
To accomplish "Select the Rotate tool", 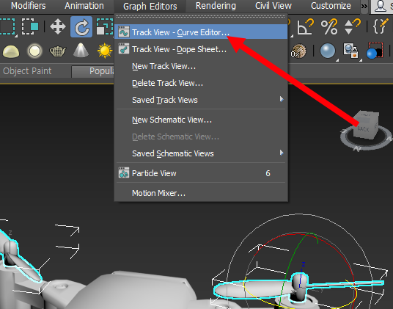I will pyautogui.click(x=81, y=27).
